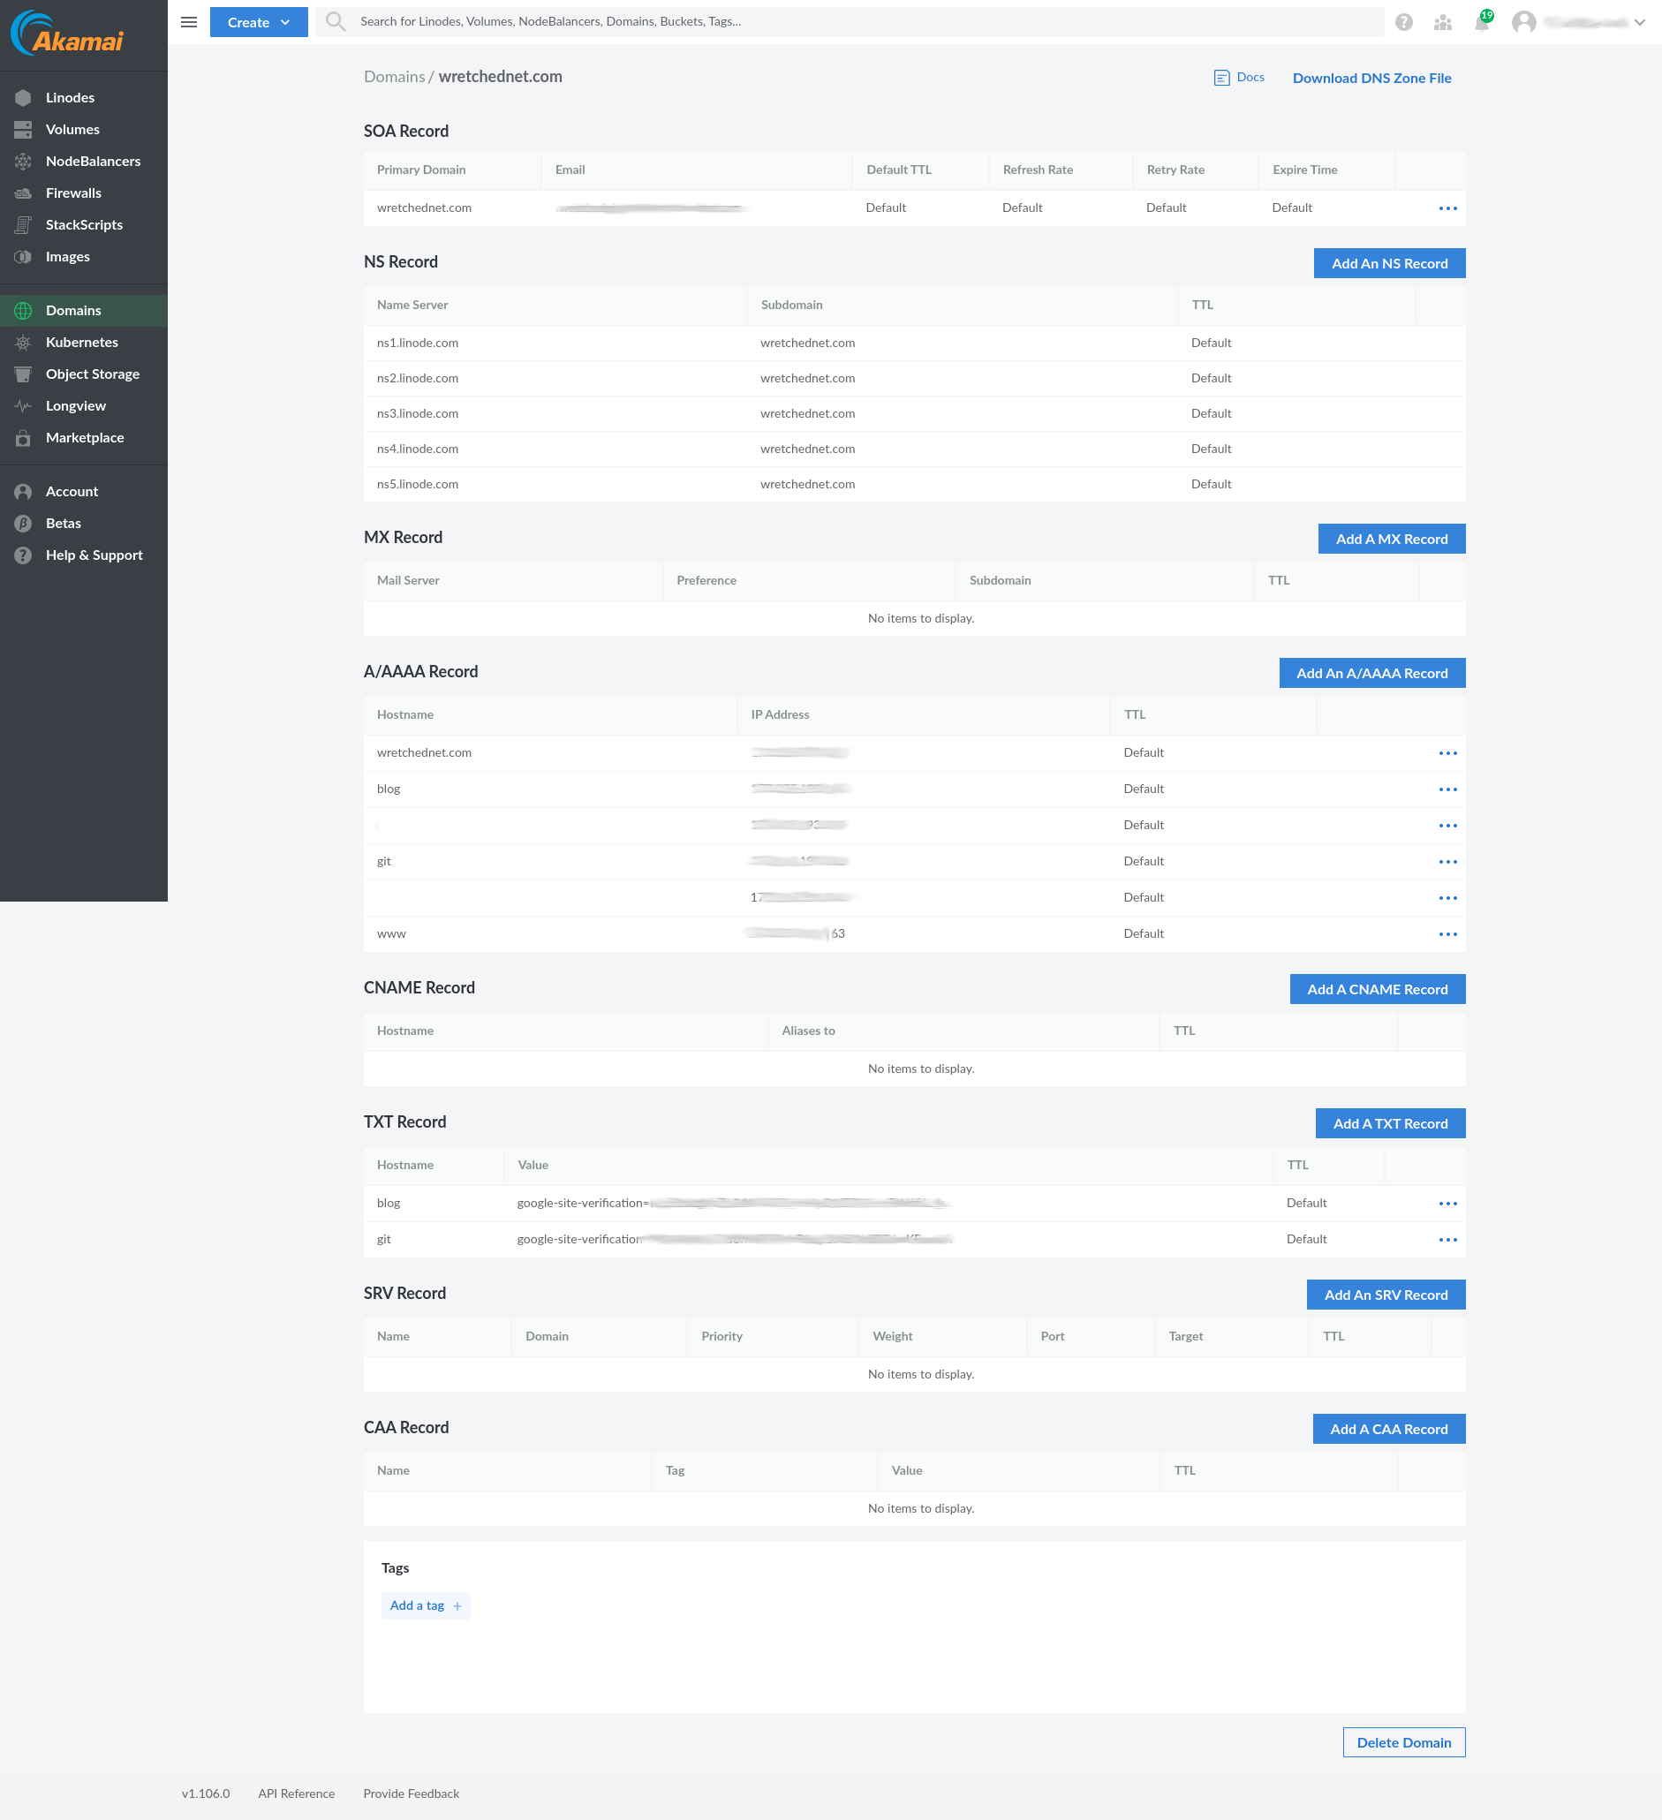Click Add a tag
The width and height of the screenshot is (1662, 1820).
tap(425, 1605)
